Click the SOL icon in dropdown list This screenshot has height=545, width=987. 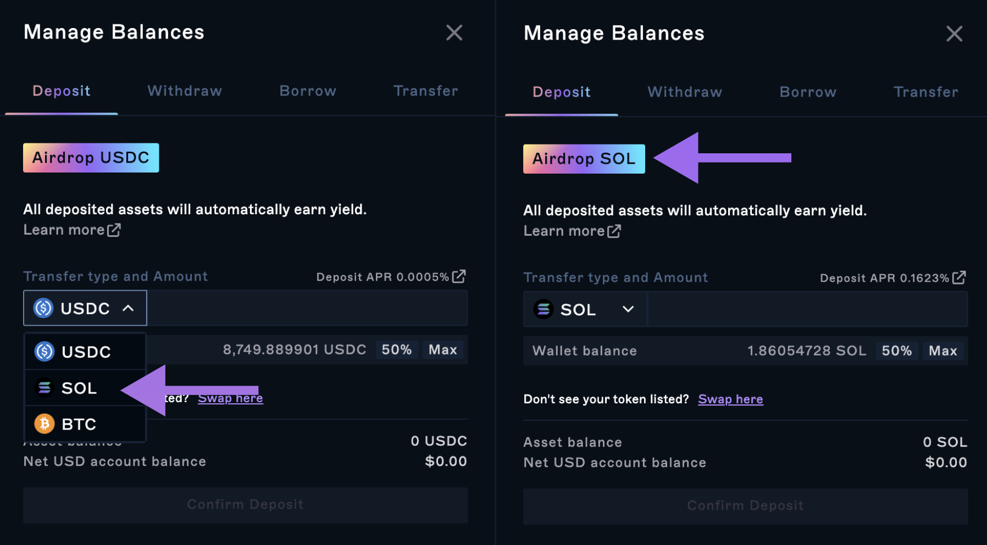coord(45,388)
